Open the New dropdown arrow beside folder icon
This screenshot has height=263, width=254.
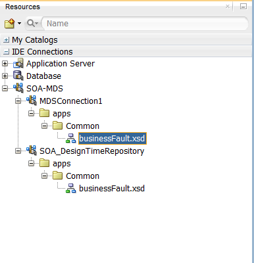pyautogui.click(x=20, y=23)
